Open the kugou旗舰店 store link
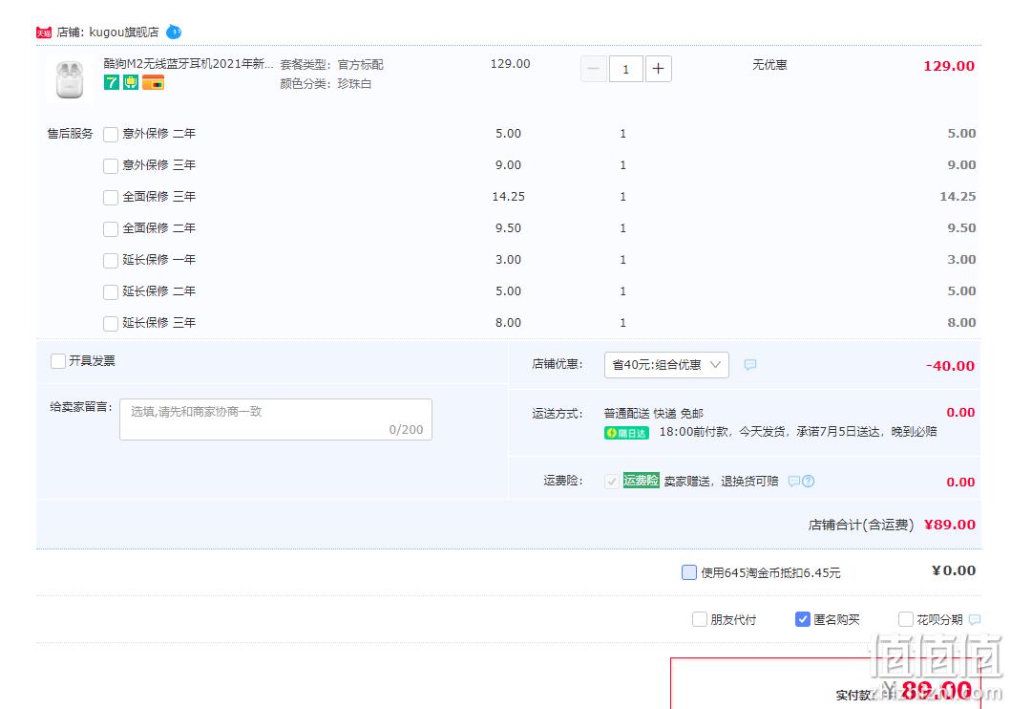This screenshot has width=1011, height=709. click(x=124, y=32)
